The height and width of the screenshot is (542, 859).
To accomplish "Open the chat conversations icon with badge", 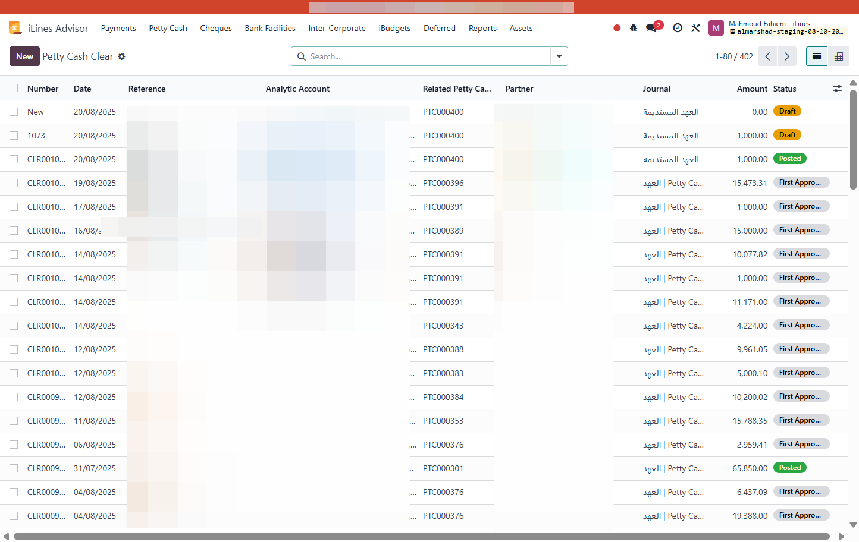I will pyautogui.click(x=653, y=27).
